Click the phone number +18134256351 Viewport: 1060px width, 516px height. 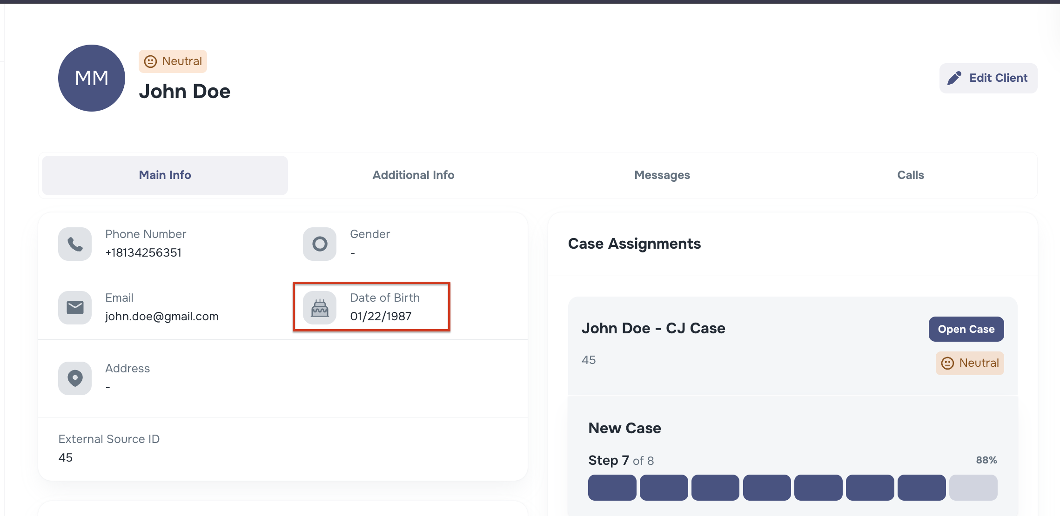click(x=143, y=253)
